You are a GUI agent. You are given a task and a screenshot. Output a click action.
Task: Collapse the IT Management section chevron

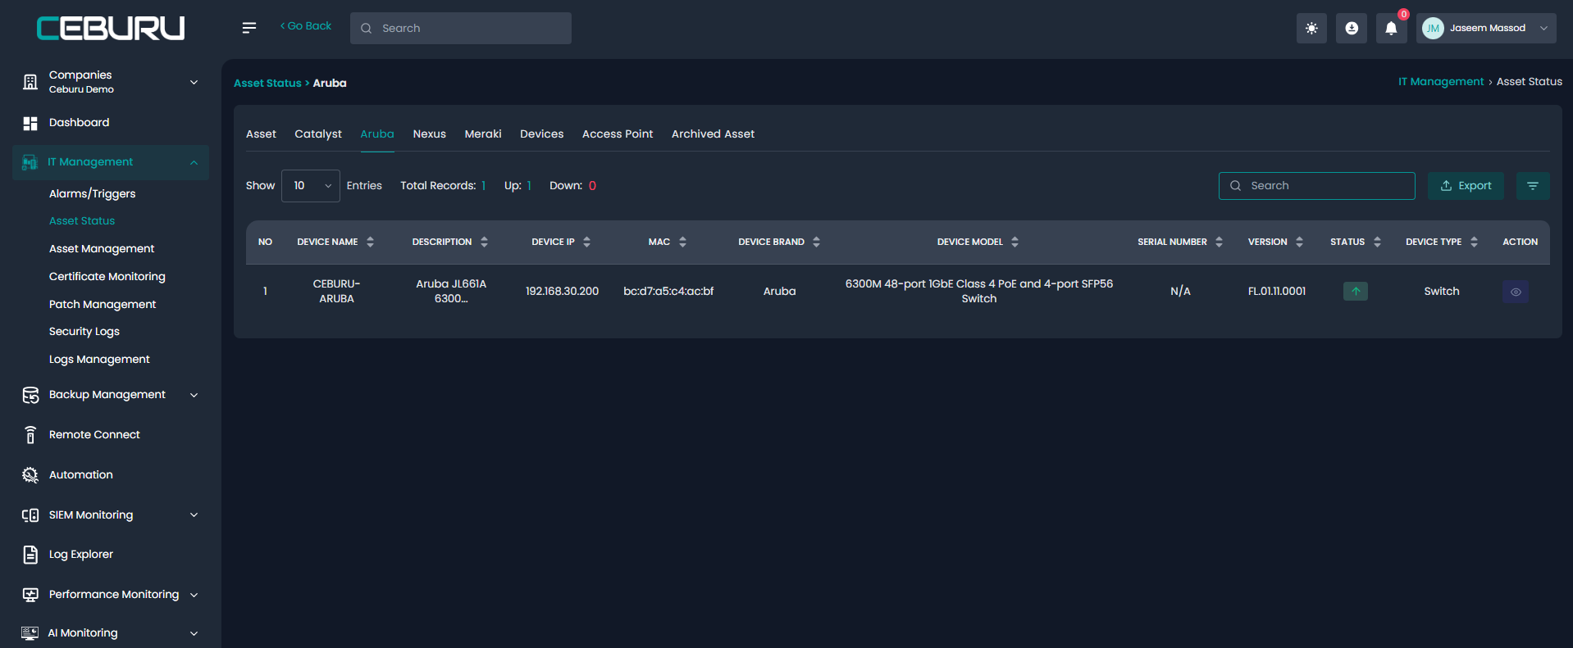pyautogui.click(x=194, y=162)
